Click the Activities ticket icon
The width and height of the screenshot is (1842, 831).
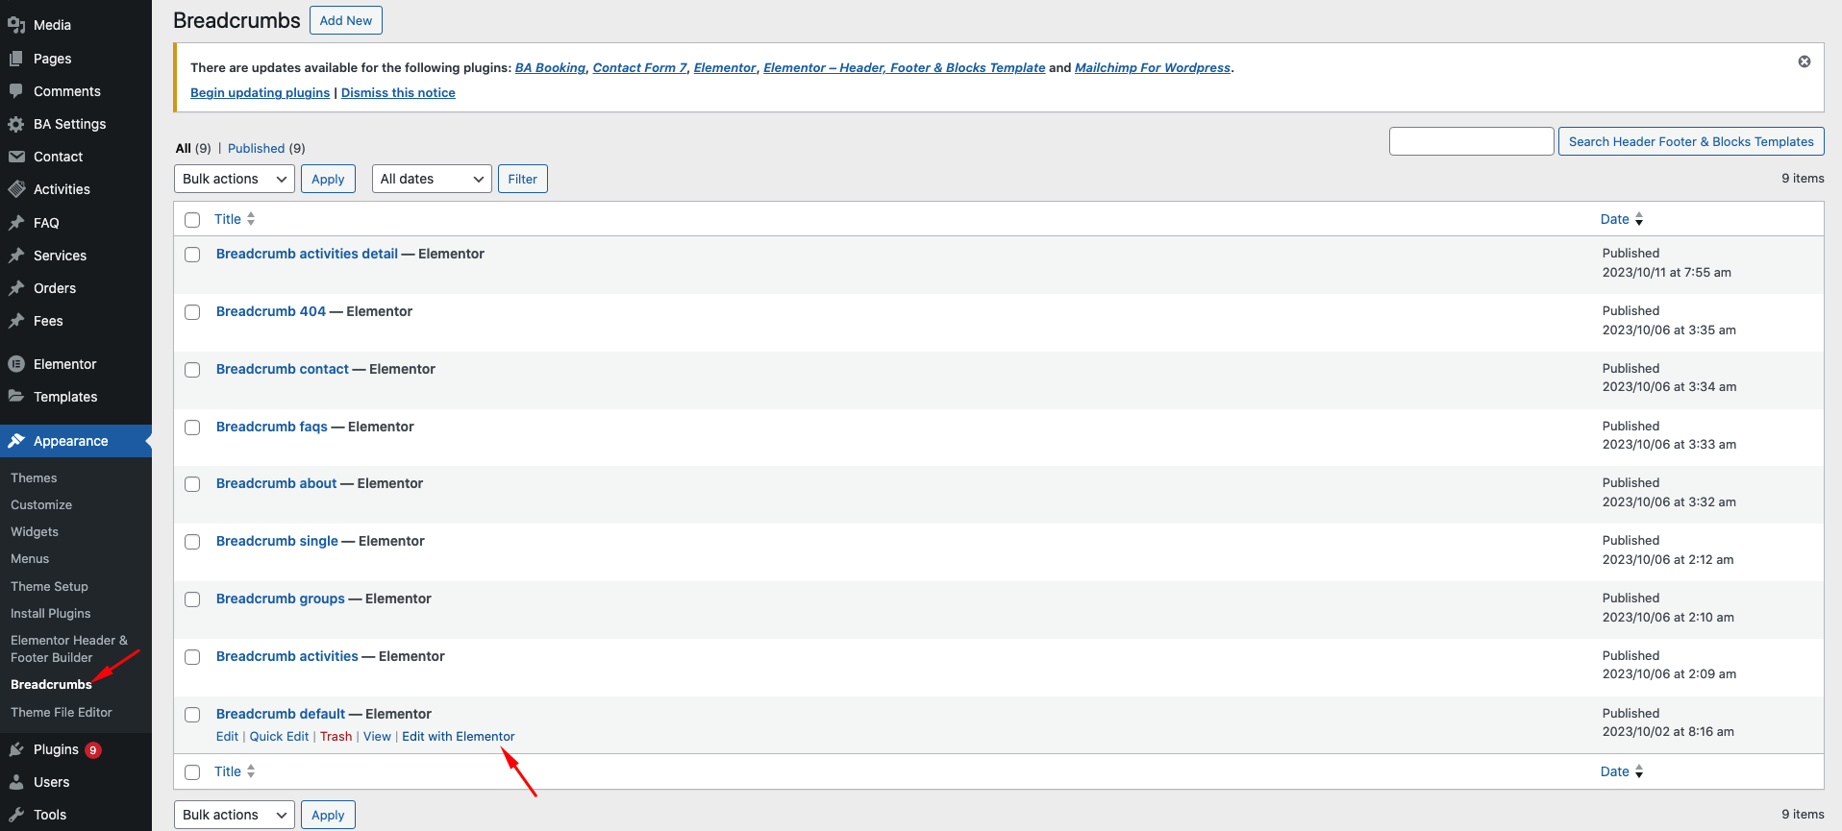coord(16,189)
